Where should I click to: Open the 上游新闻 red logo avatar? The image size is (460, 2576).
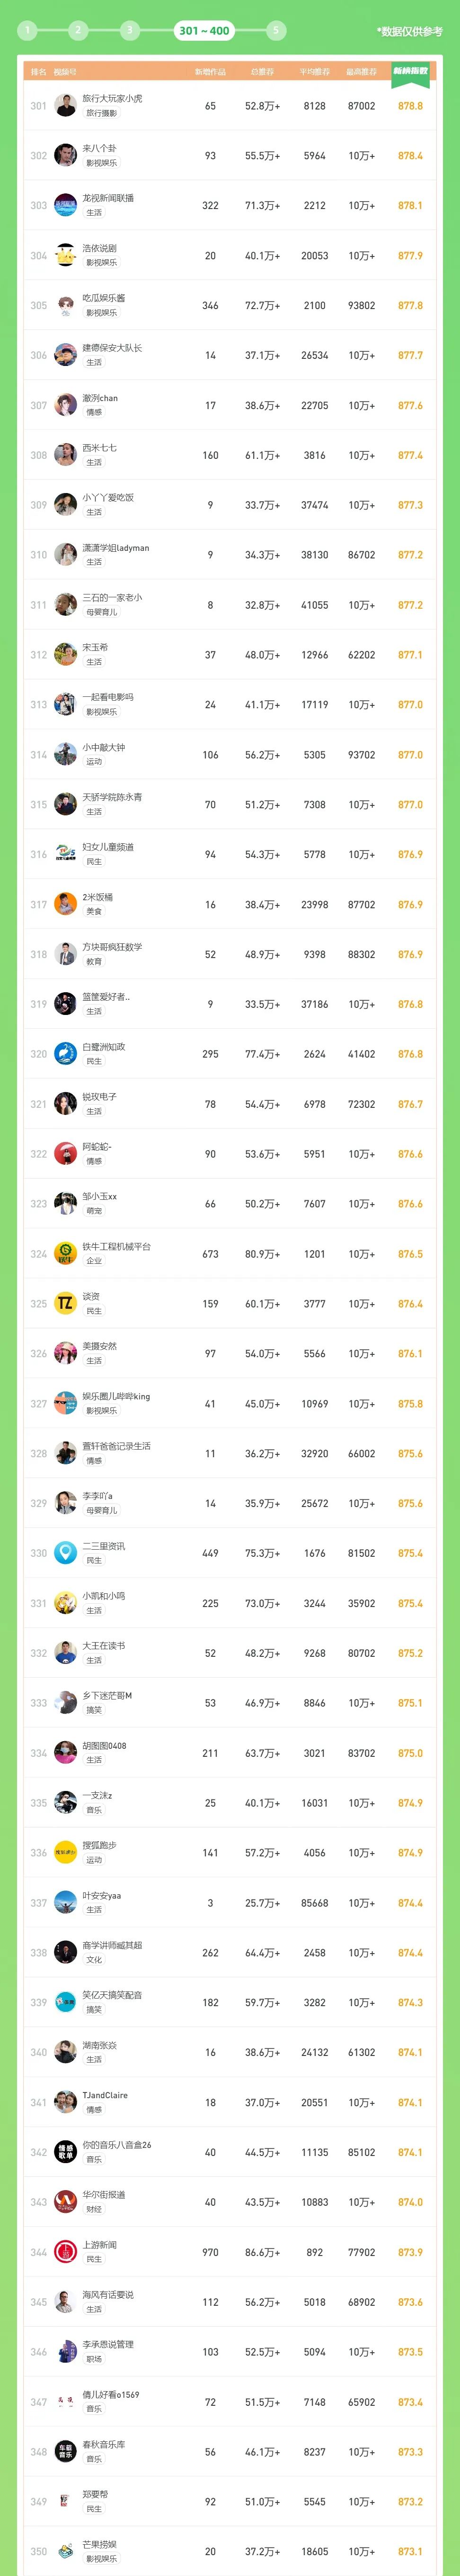[66, 2252]
